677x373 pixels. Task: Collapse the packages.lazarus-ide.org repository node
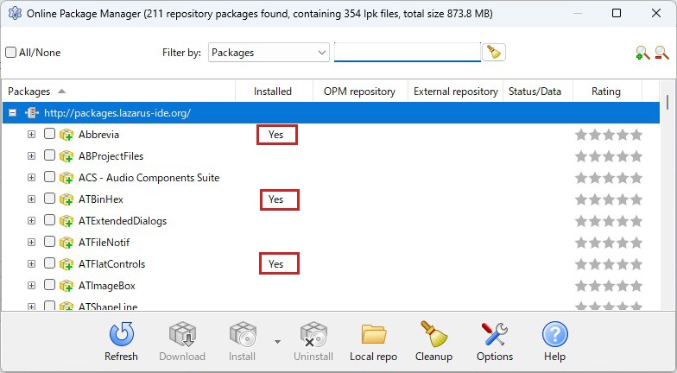pyautogui.click(x=13, y=113)
